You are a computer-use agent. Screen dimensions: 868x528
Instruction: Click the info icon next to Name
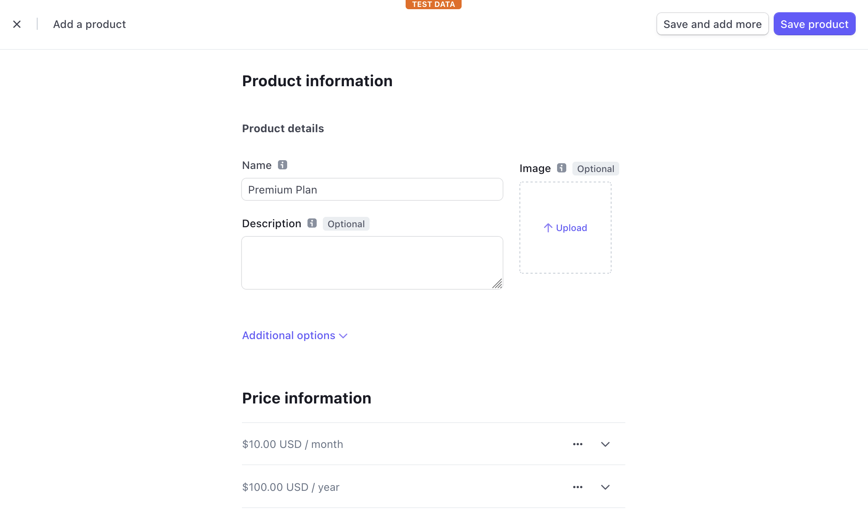282,165
